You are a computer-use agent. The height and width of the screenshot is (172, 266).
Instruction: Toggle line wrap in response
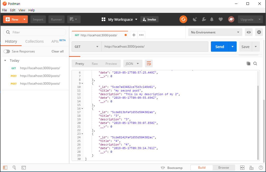(149, 64)
